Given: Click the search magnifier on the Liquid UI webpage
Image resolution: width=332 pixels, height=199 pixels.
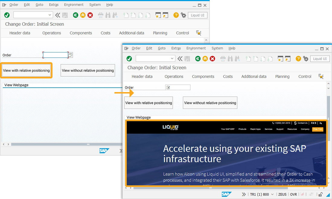Looking at the screenshot, I should tap(321, 123).
